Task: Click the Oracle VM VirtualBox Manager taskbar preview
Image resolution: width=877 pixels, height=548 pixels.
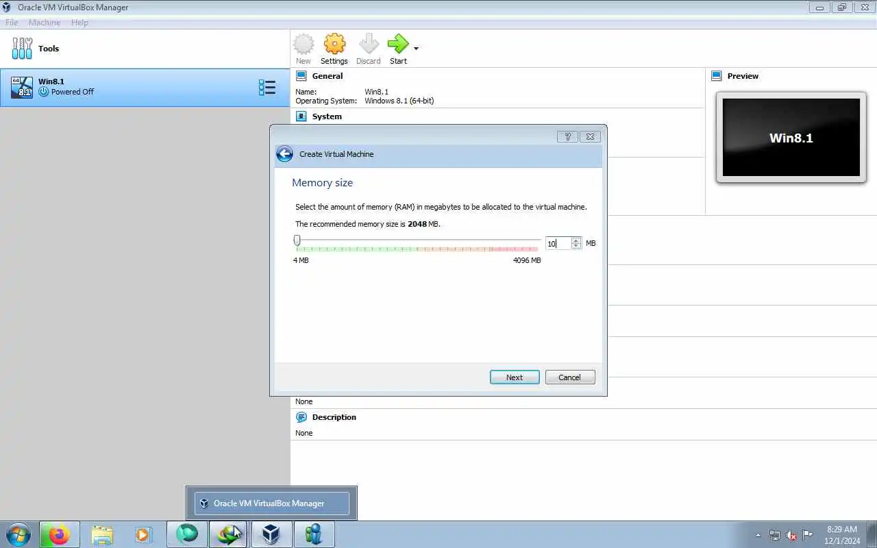Action: 272,503
